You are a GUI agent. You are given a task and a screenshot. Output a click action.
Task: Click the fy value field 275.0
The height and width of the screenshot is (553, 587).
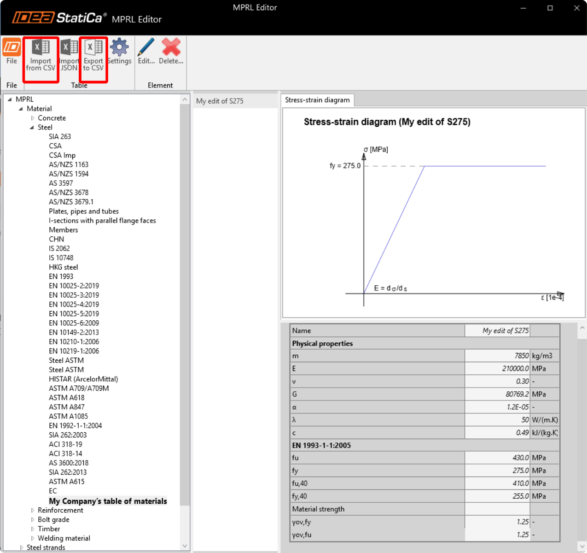[x=497, y=471]
